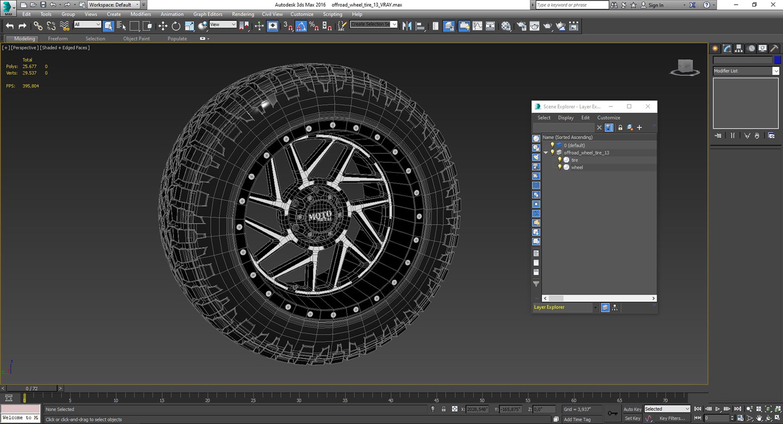The height and width of the screenshot is (424, 783).
Task: Activate the Select and Rotate tool
Action: click(x=176, y=26)
